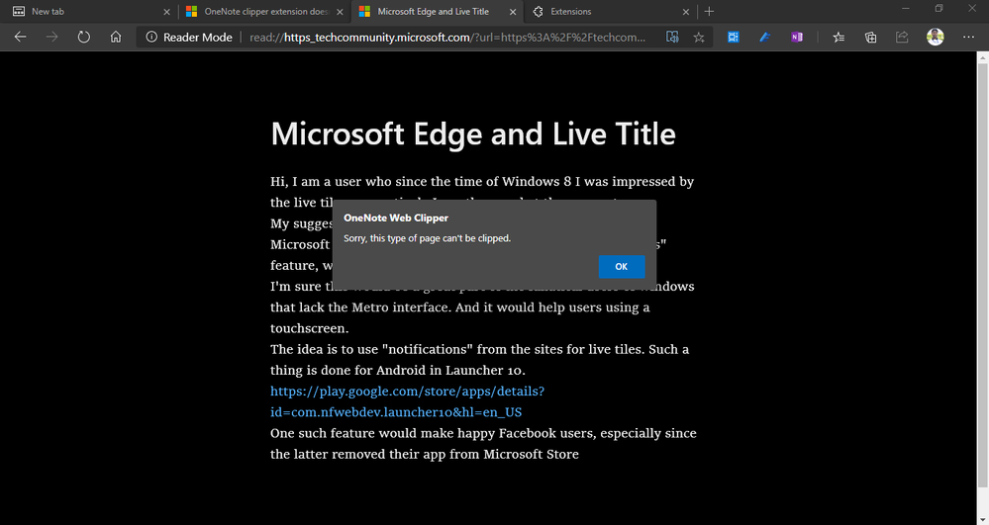Image resolution: width=989 pixels, height=525 pixels.
Task: Click the blue pen extension icon
Action: [x=765, y=38]
